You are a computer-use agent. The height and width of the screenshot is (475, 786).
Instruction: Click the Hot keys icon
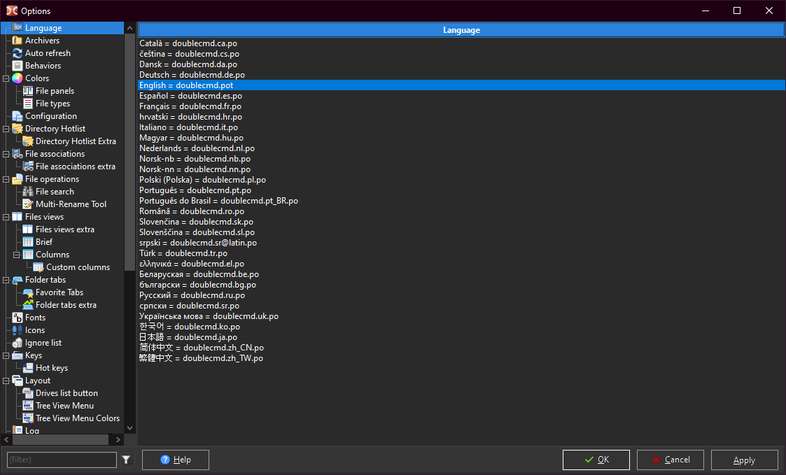(28, 368)
